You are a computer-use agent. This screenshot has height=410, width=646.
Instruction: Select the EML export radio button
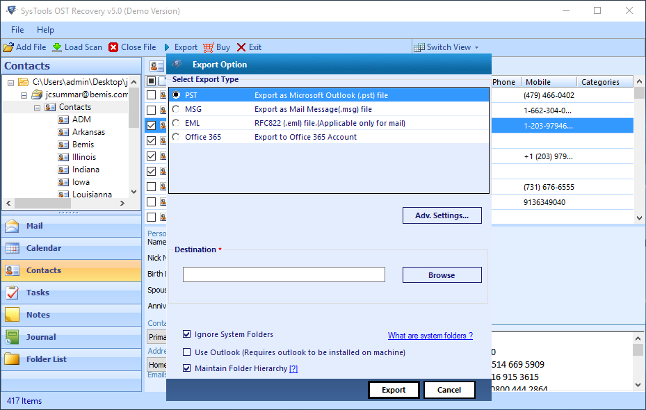176,123
